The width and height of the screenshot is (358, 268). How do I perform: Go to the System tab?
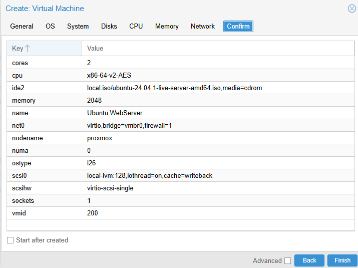click(x=78, y=26)
